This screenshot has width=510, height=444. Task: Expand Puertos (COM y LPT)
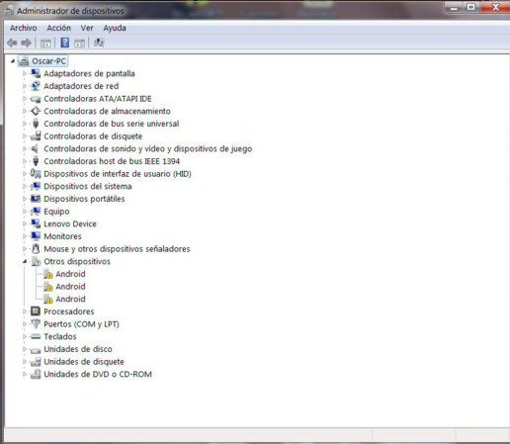[x=25, y=323]
